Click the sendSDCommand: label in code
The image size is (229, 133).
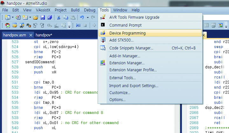click(40, 62)
